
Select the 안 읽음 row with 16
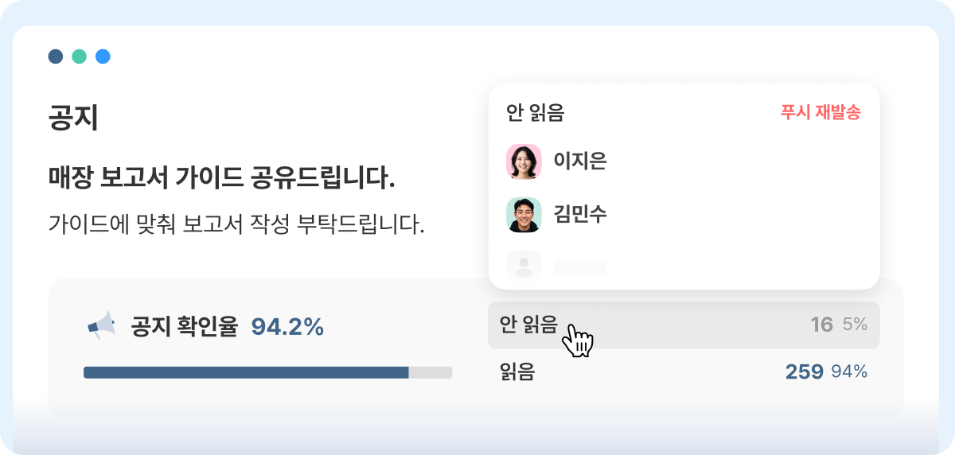(684, 325)
